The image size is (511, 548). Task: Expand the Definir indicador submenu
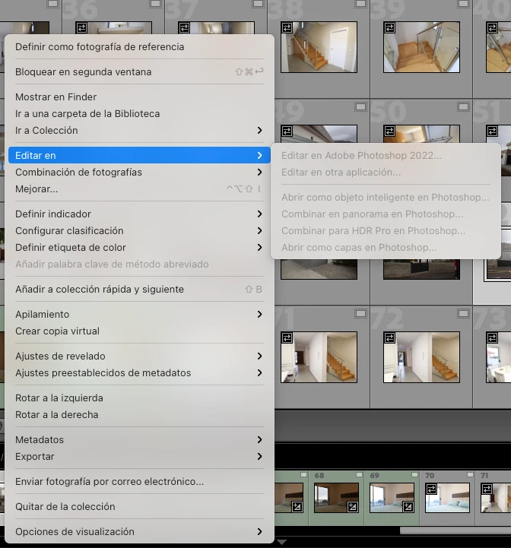point(139,214)
